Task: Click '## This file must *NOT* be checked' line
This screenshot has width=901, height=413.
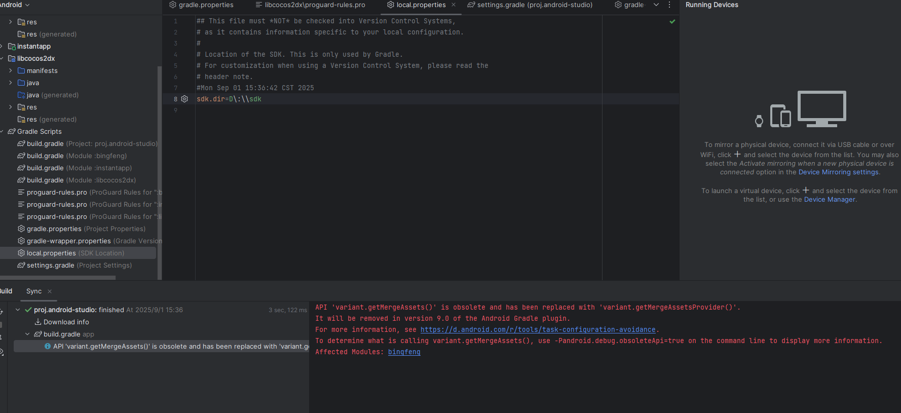Action: [326, 21]
